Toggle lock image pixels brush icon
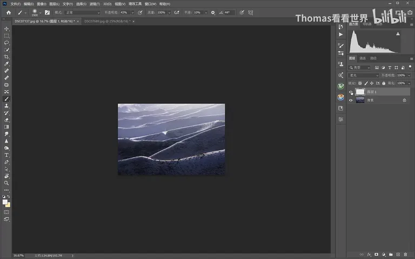This screenshot has height=259, width=415. (x=366, y=83)
